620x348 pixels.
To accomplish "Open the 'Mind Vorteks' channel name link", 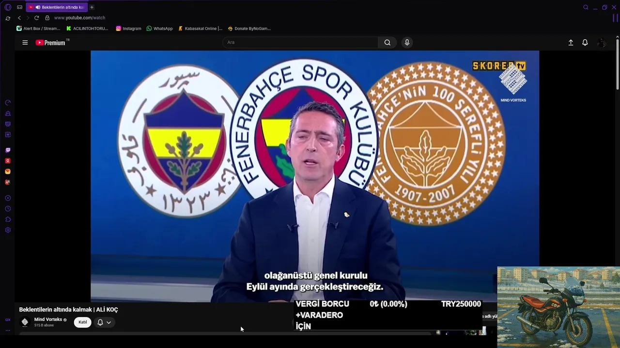I will (48, 319).
